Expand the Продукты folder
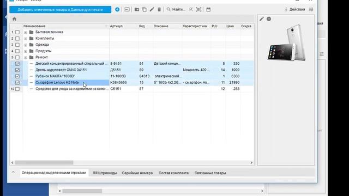This screenshot has width=349, height=196. 26,51
